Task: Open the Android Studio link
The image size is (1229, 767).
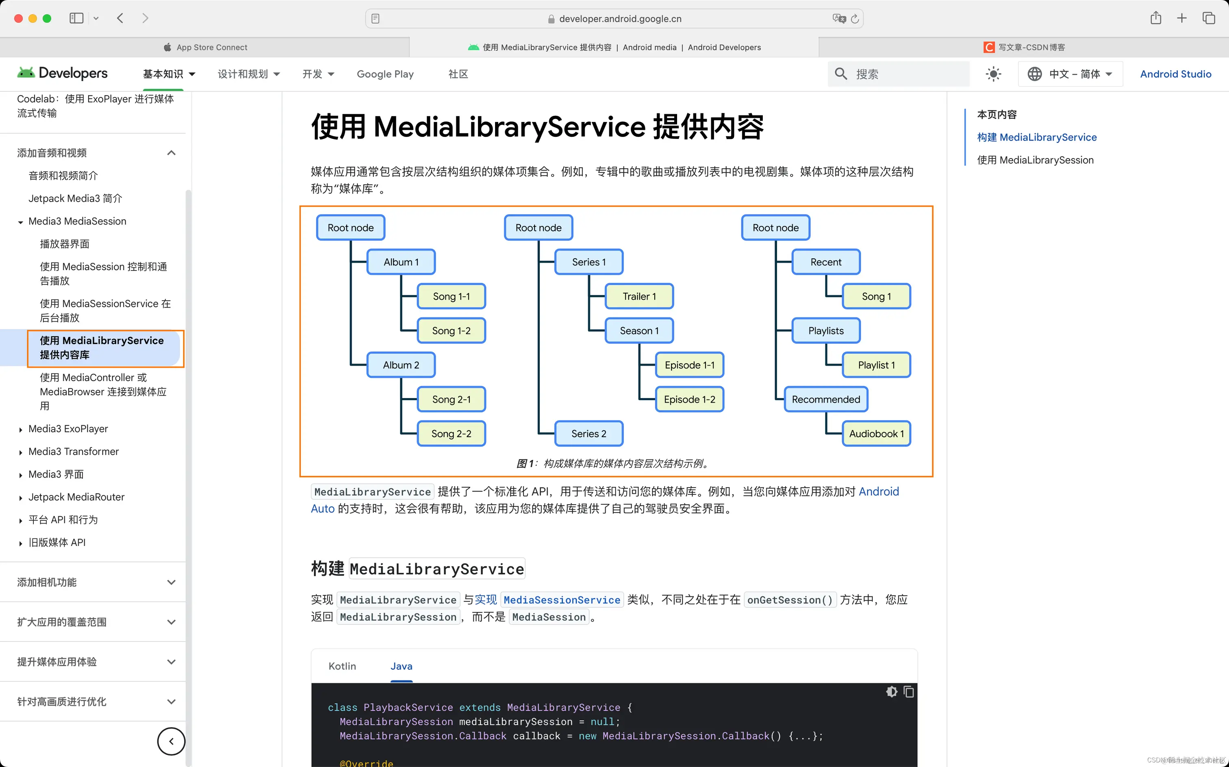Action: (1176, 74)
